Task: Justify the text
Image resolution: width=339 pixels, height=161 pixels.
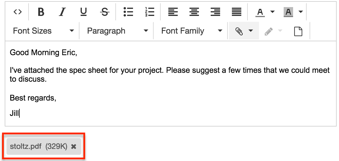Action: [x=237, y=12]
